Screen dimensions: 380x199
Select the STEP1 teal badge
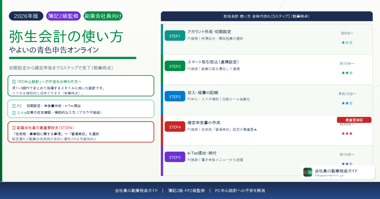[x=175, y=36]
